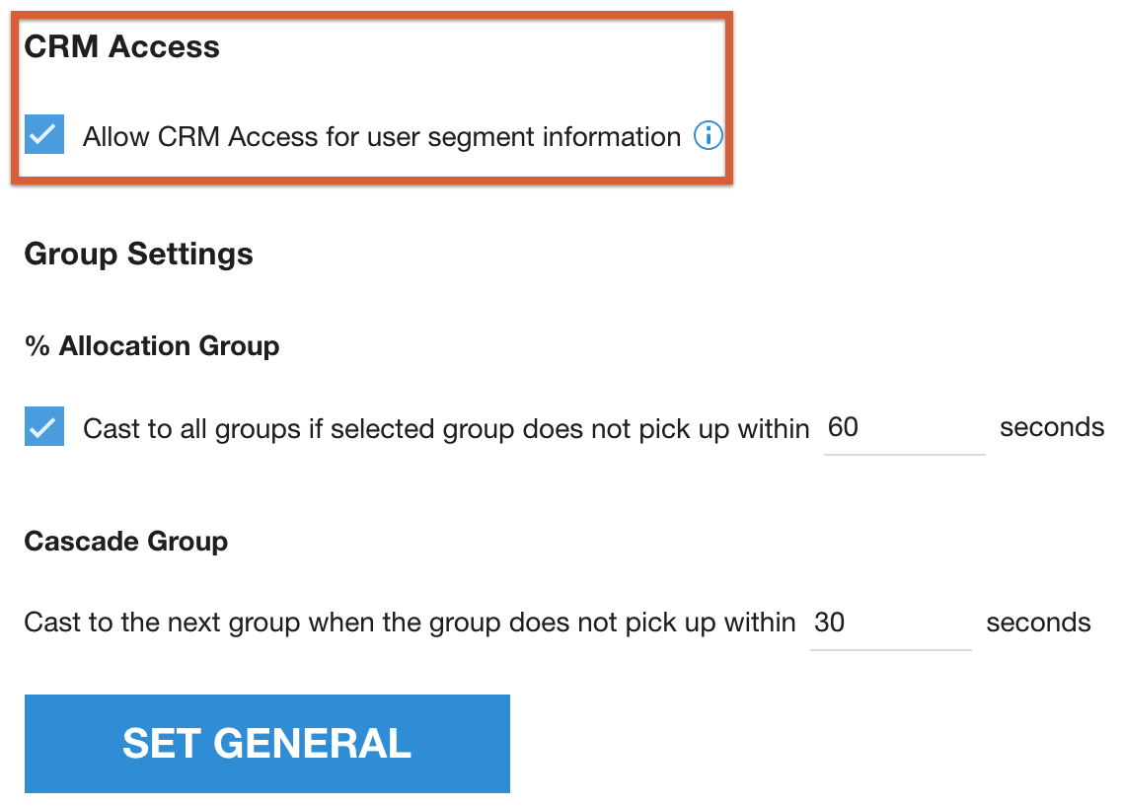Click the 'Allow CRM Access for user segment information' label
The width and height of the screenshot is (1122, 807).
(382, 136)
